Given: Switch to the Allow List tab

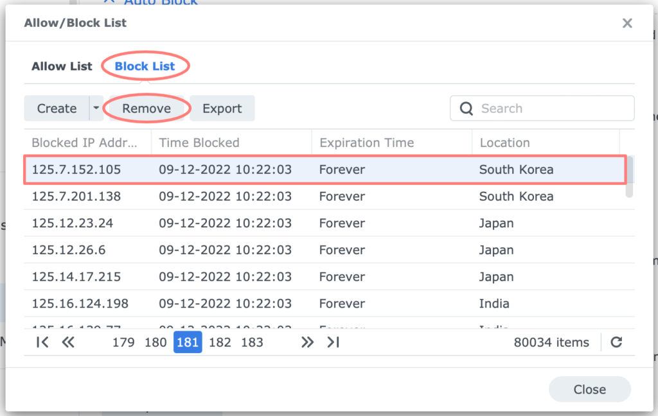Looking at the screenshot, I should [x=62, y=66].
